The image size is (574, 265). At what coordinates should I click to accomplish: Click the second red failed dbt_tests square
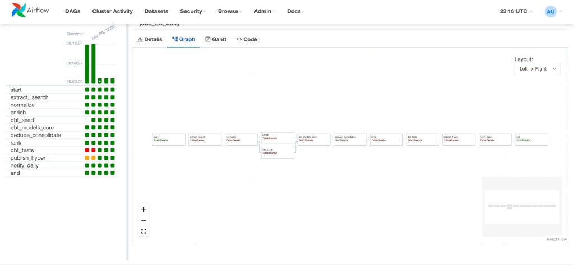pyautogui.click(x=94, y=151)
